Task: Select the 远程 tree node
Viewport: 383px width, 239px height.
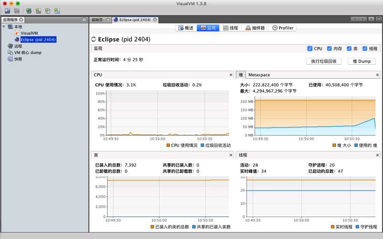Action: click(x=18, y=46)
